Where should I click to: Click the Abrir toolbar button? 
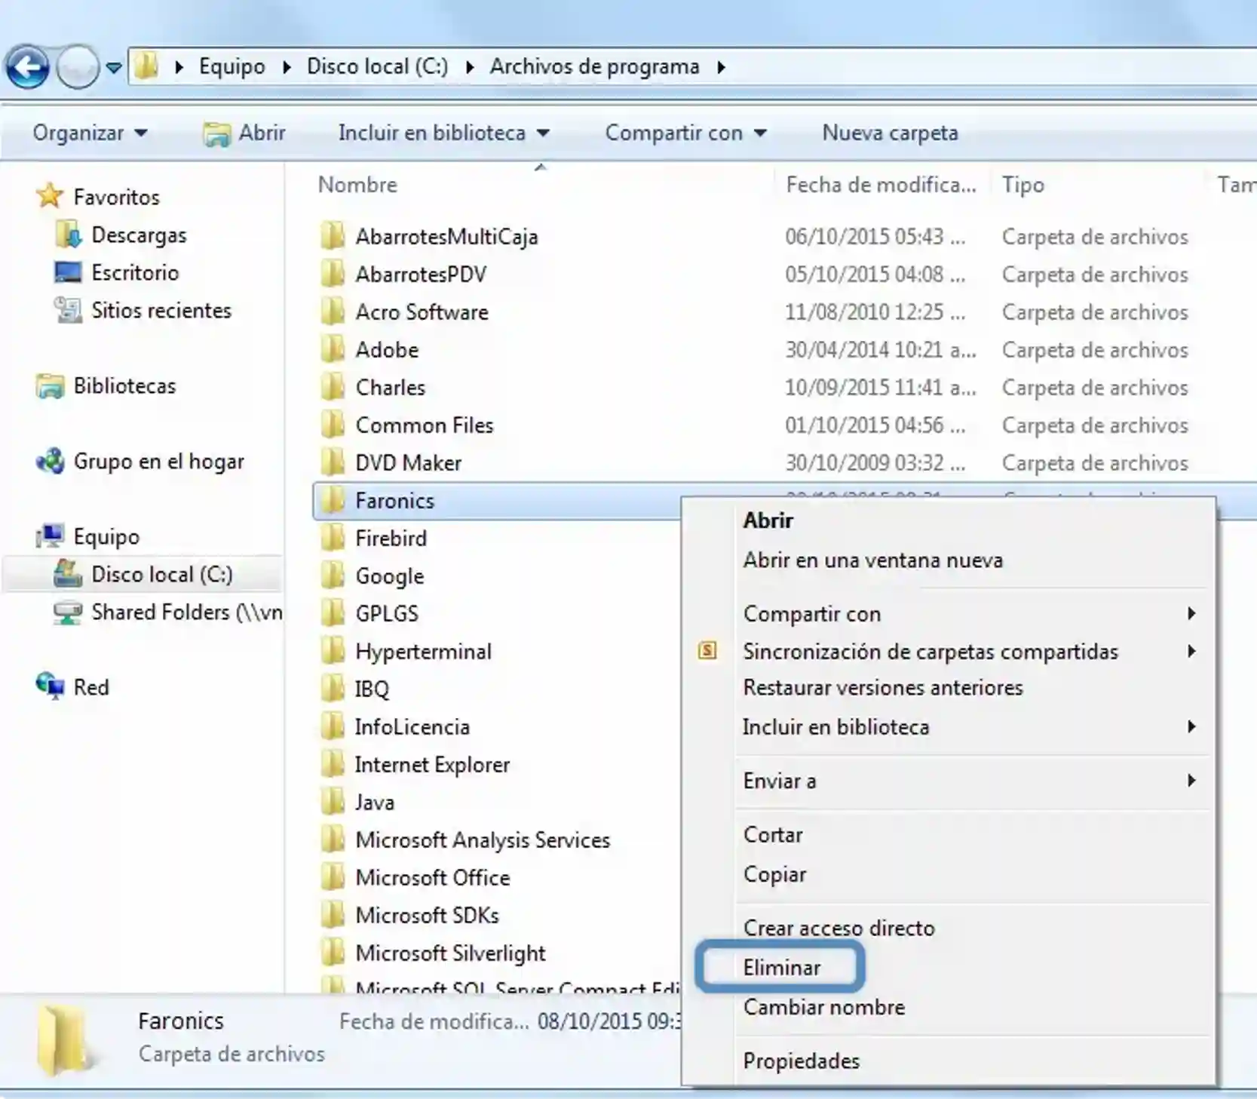244,133
